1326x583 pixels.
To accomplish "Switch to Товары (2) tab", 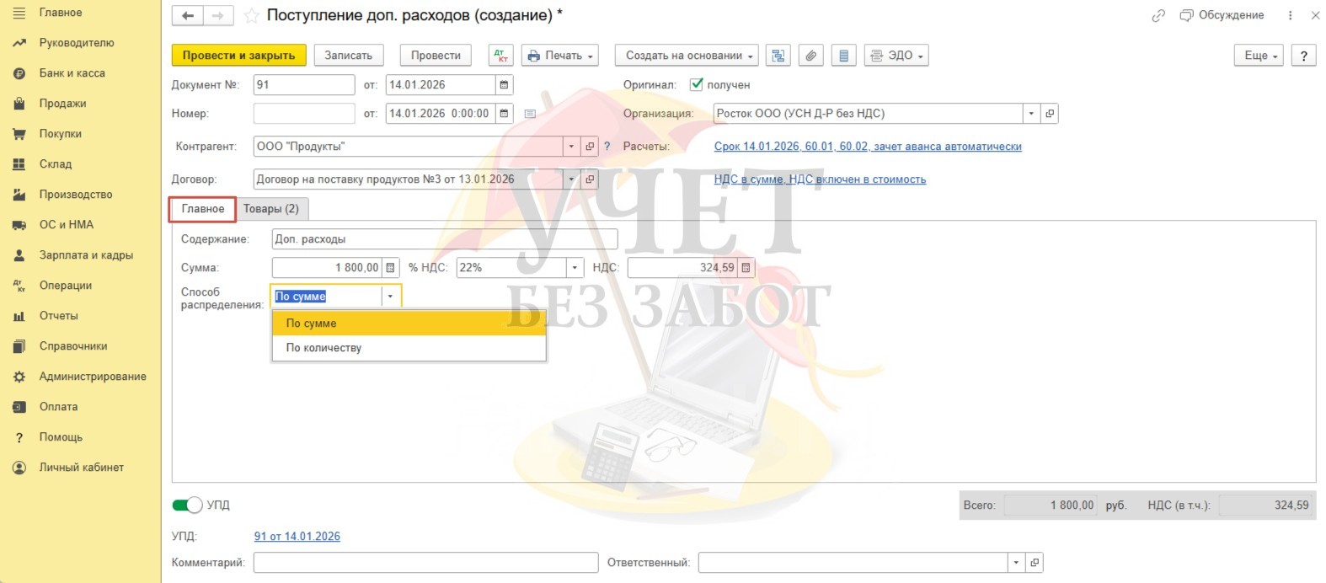I will tap(271, 209).
